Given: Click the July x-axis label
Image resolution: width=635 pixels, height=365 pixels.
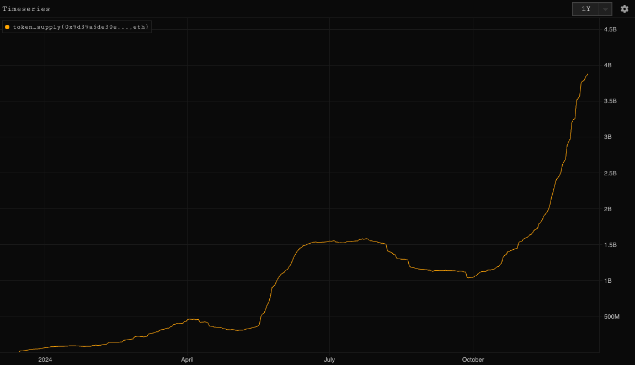Looking at the screenshot, I should [x=329, y=359].
